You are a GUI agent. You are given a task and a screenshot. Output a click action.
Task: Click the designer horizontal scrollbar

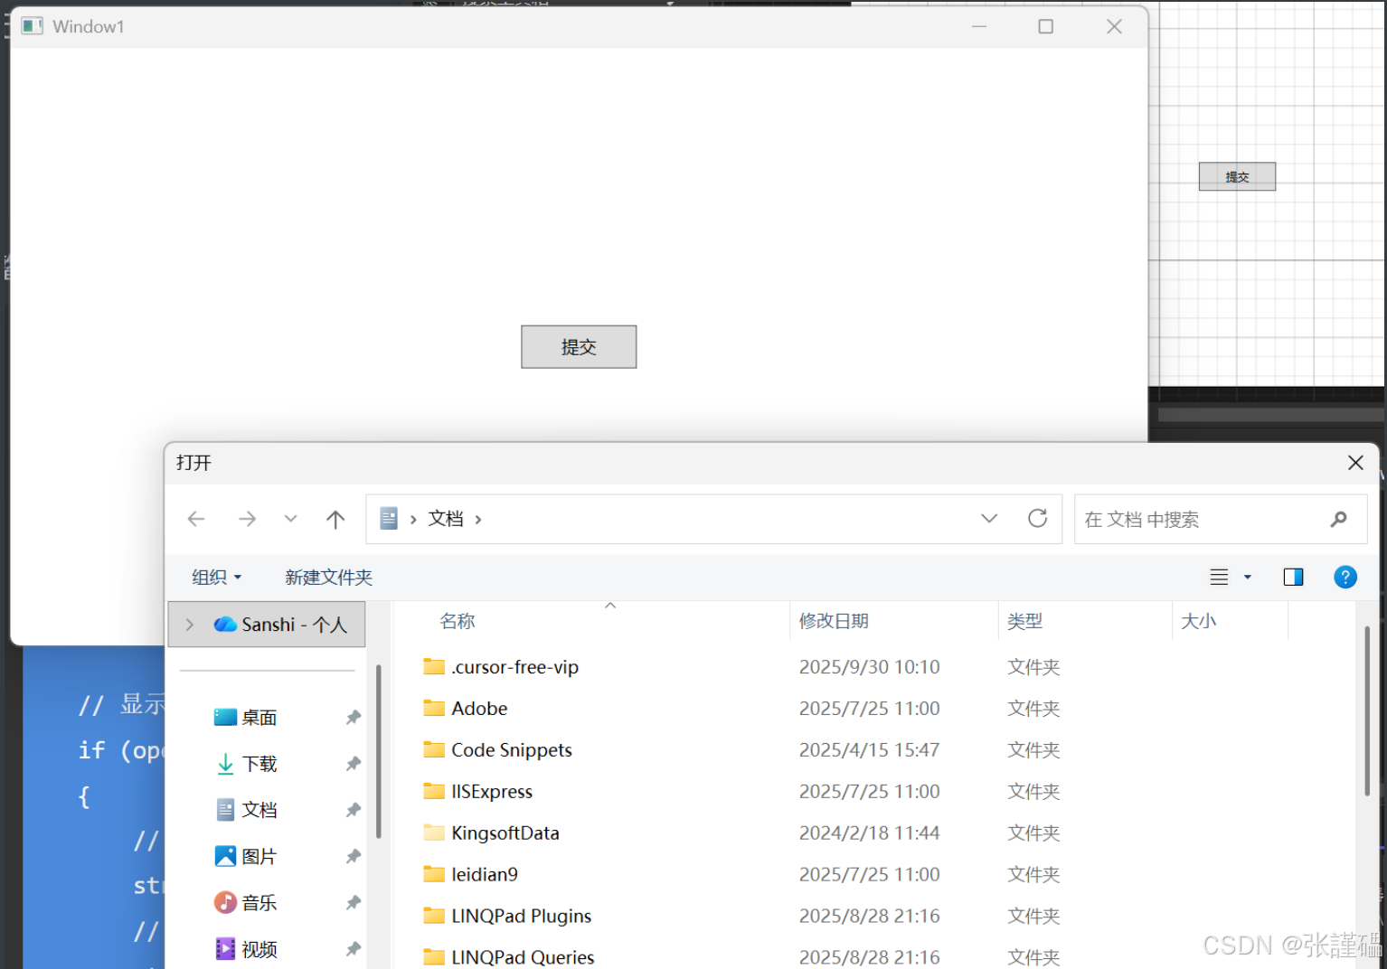[1271, 415]
